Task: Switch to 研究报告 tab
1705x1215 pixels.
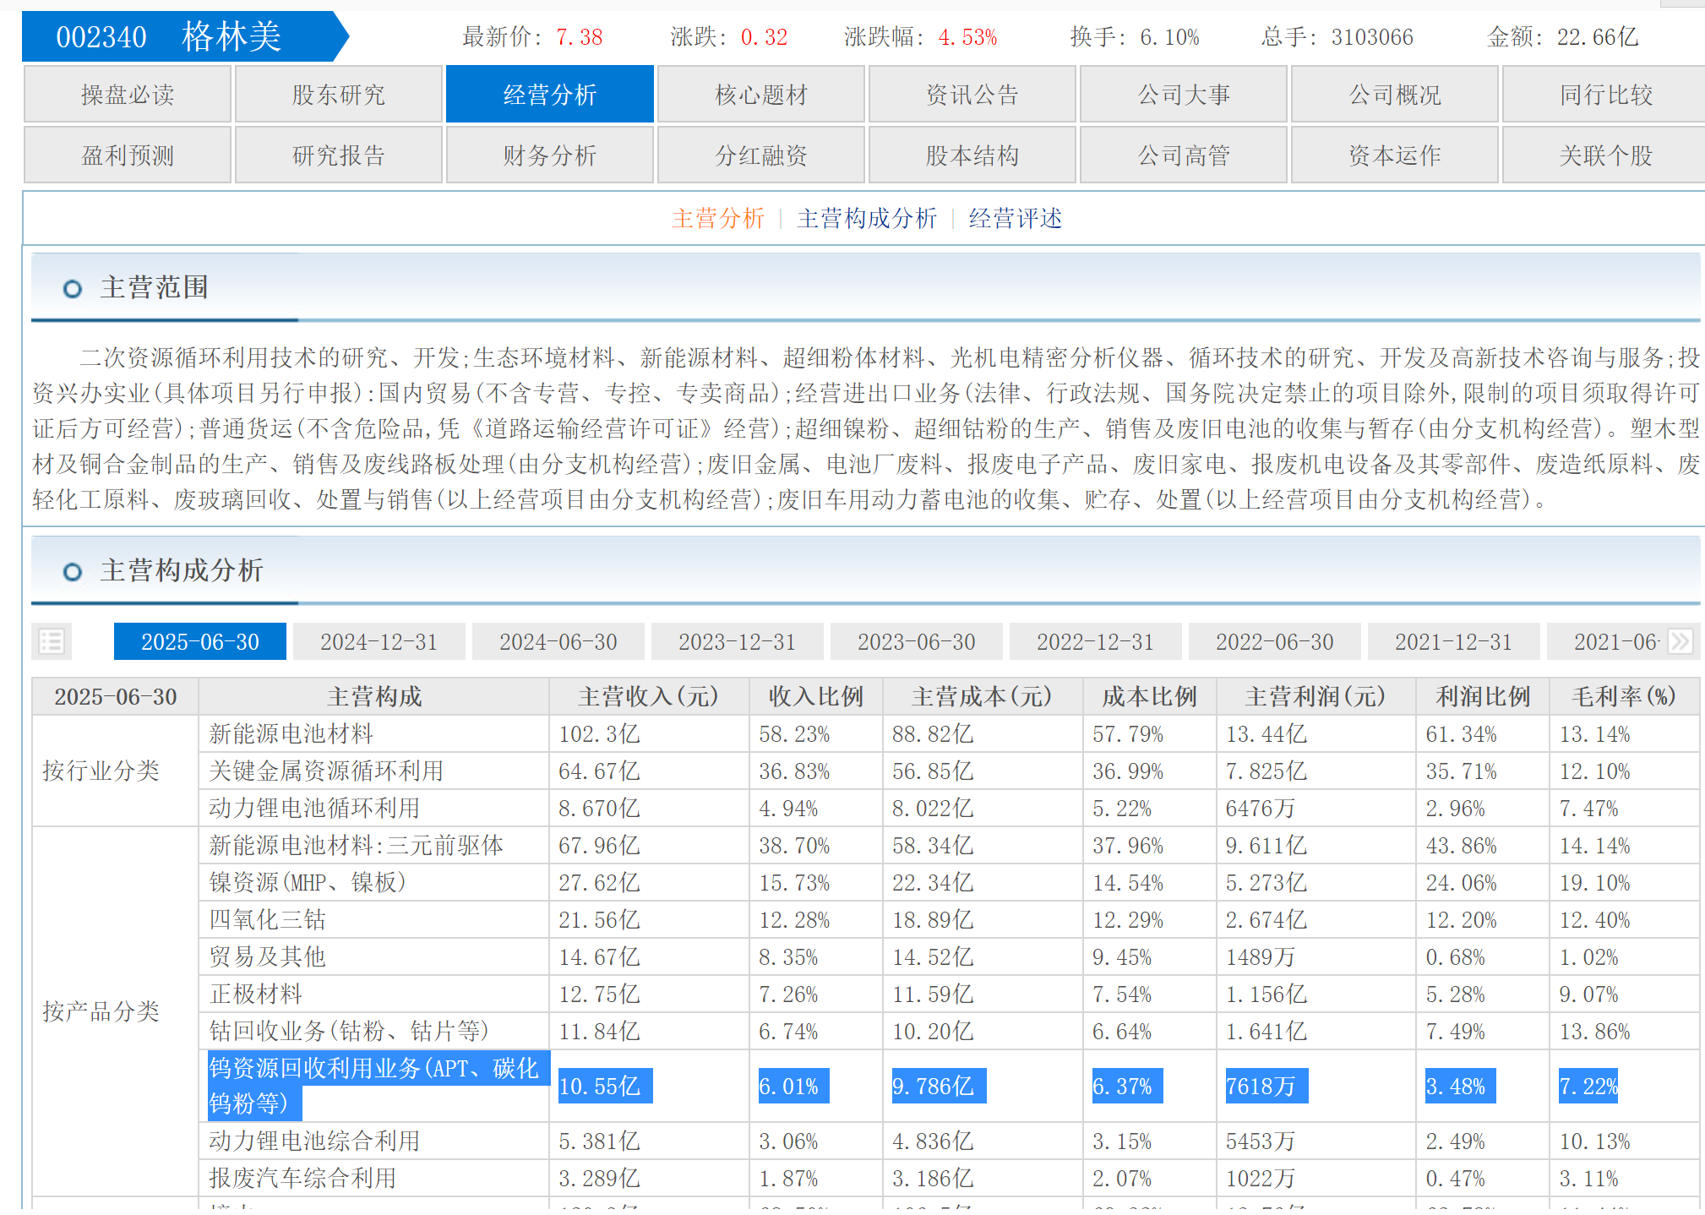Action: tap(339, 155)
